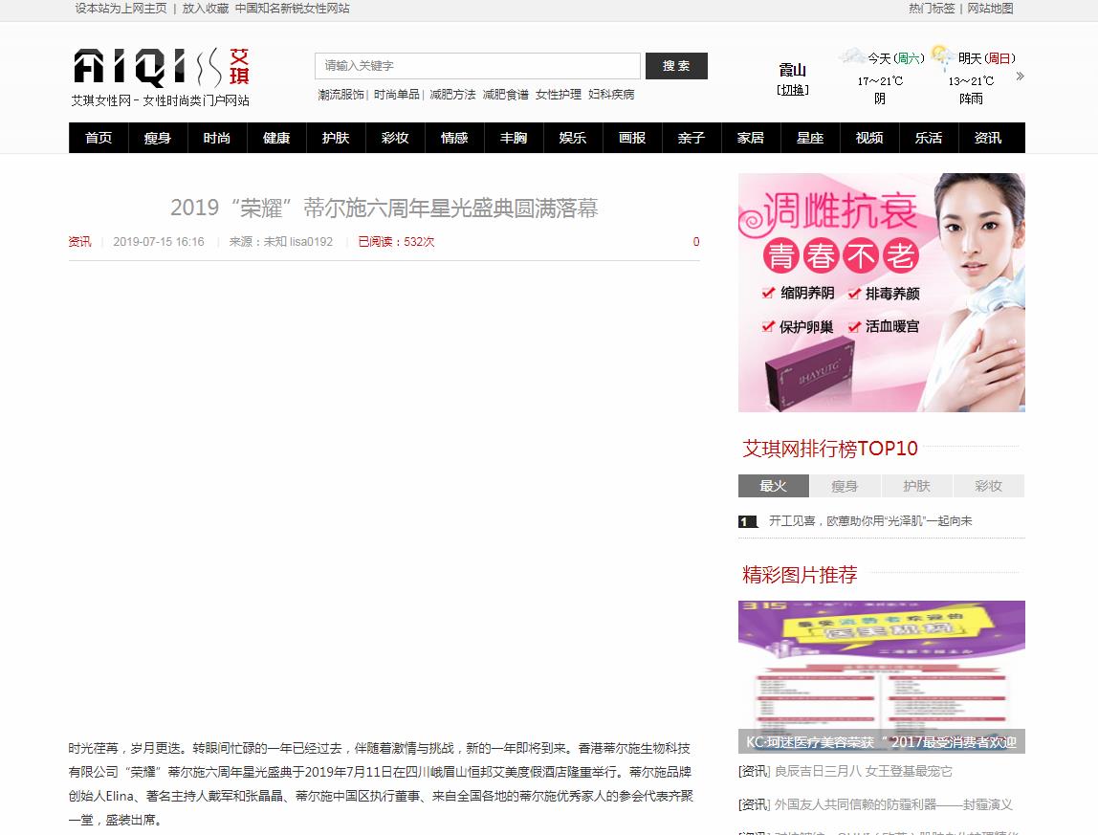Open KC-珂迷医疗美容 featured image
This screenshot has width=1098, height=835.
point(882,676)
